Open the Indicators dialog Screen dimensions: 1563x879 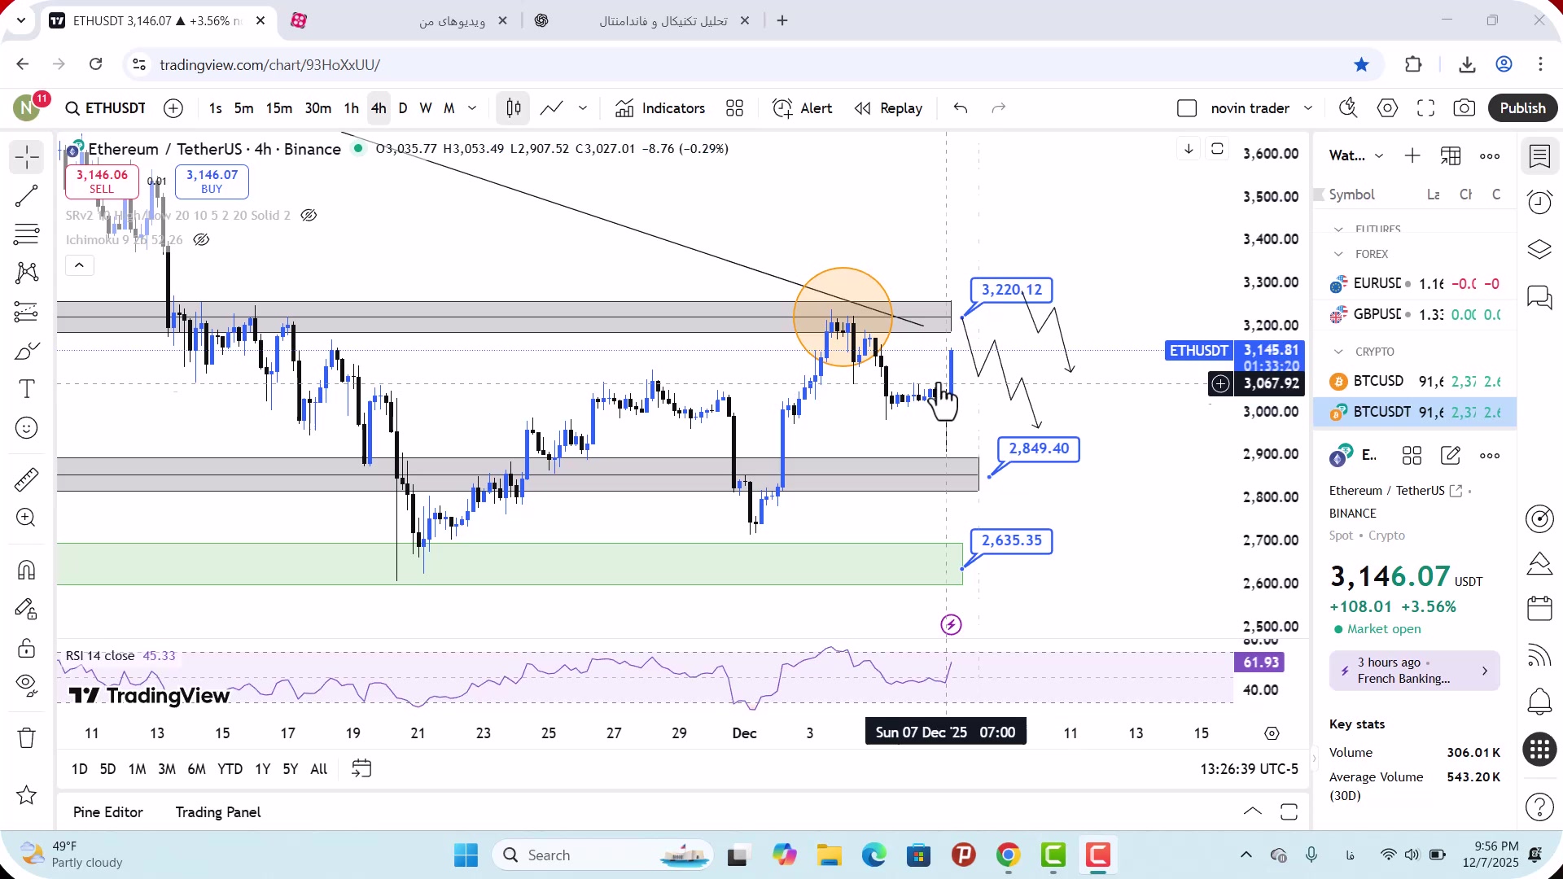coord(660,108)
